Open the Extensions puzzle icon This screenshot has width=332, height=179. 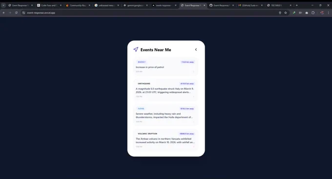tap(313, 13)
